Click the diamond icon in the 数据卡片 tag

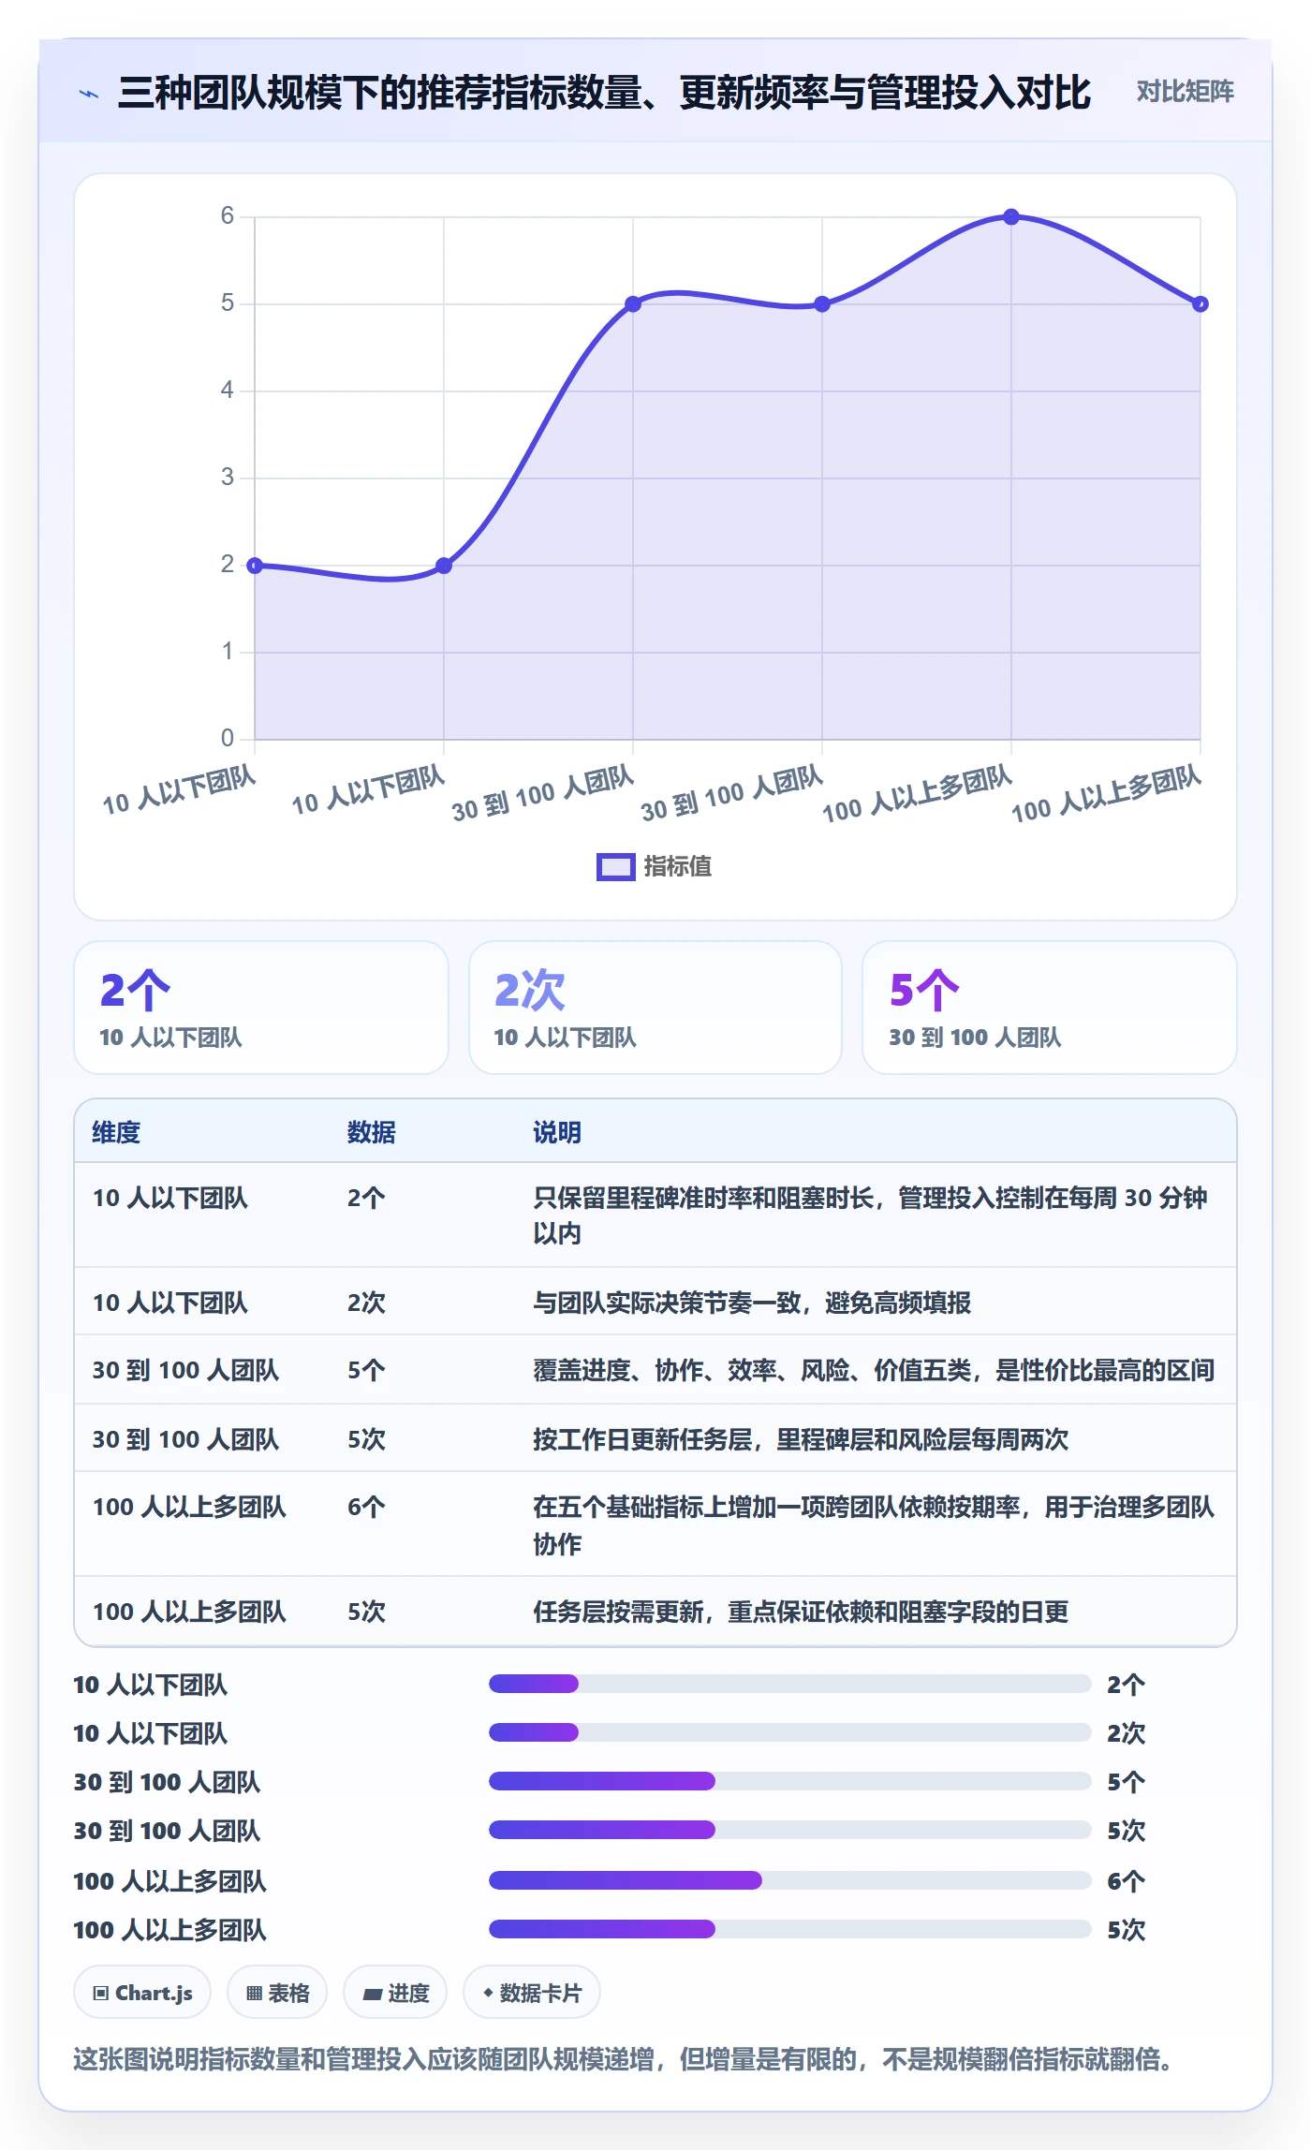pos(488,1993)
